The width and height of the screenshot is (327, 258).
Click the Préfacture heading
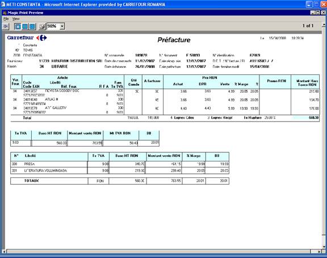click(174, 40)
